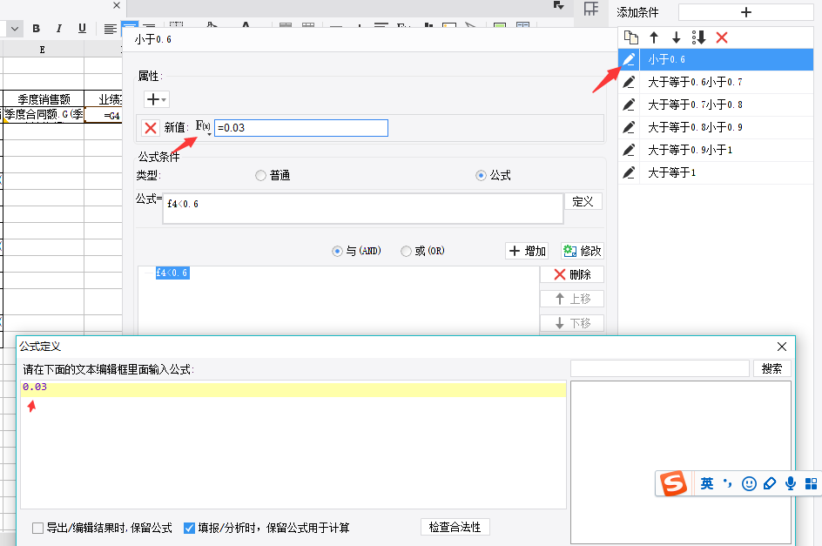Click the formula editor line showing 0.03
This screenshot has height=546, width=822.
pos(293,389)
